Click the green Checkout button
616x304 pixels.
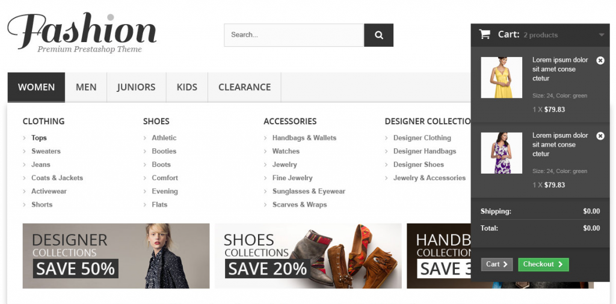click(x=543, y=264)
